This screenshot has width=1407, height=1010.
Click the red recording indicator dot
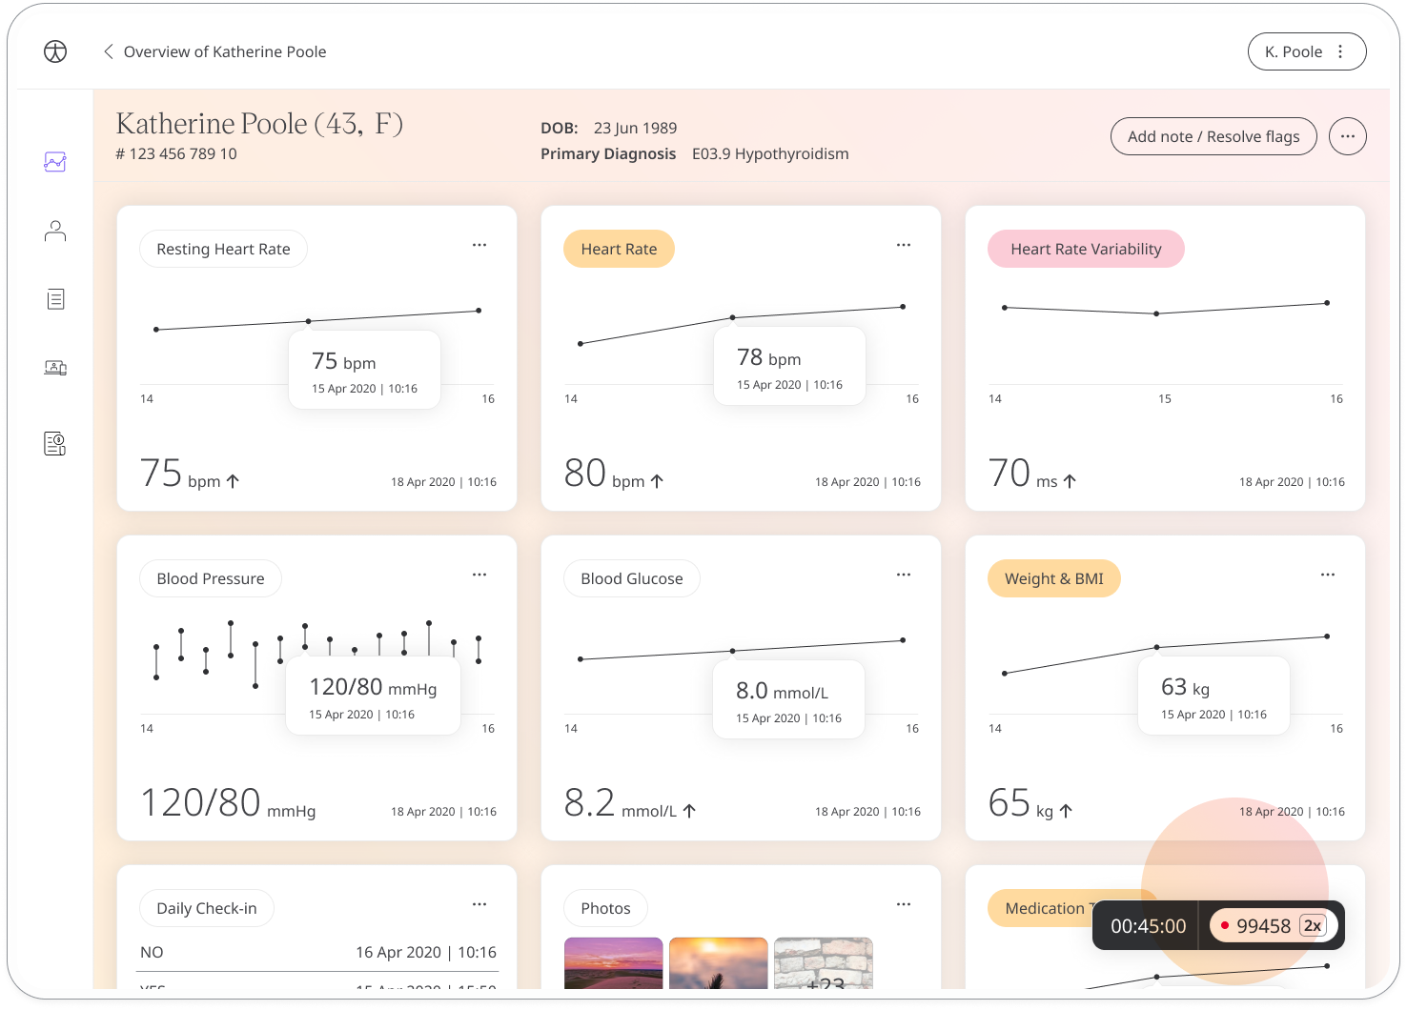click(x=1224, y=925)
